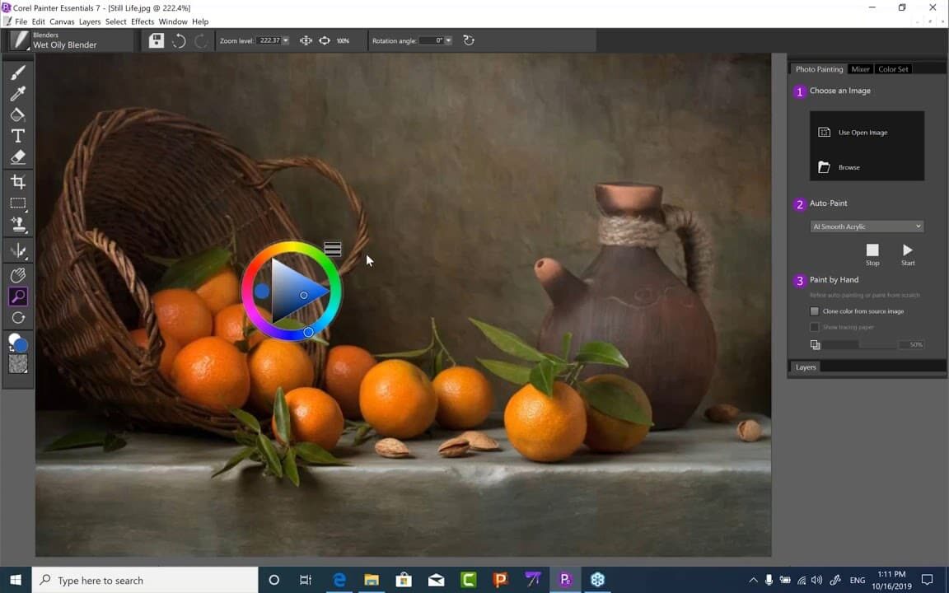This screenshot has height=593, width=949.
Task: Open File Explorer from taskbar
Action: click(372, 580)
